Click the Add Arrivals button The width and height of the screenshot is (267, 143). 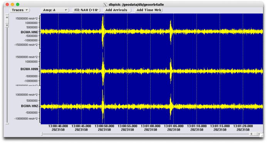tap(117, 10)
